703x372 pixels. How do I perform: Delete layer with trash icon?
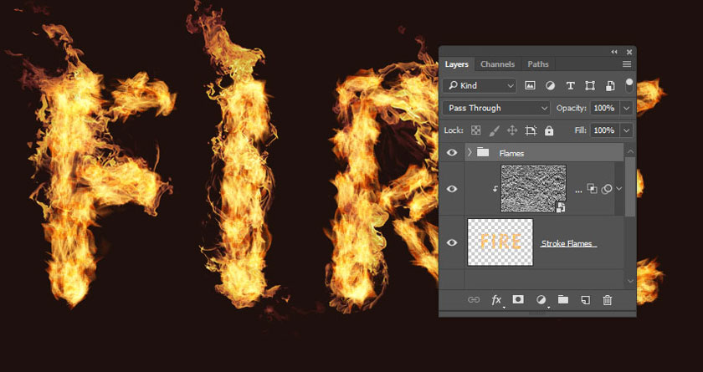[607, 300]
